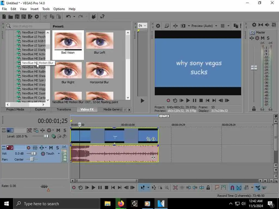Adjust audio track Vol slider

tap(33, 153)
